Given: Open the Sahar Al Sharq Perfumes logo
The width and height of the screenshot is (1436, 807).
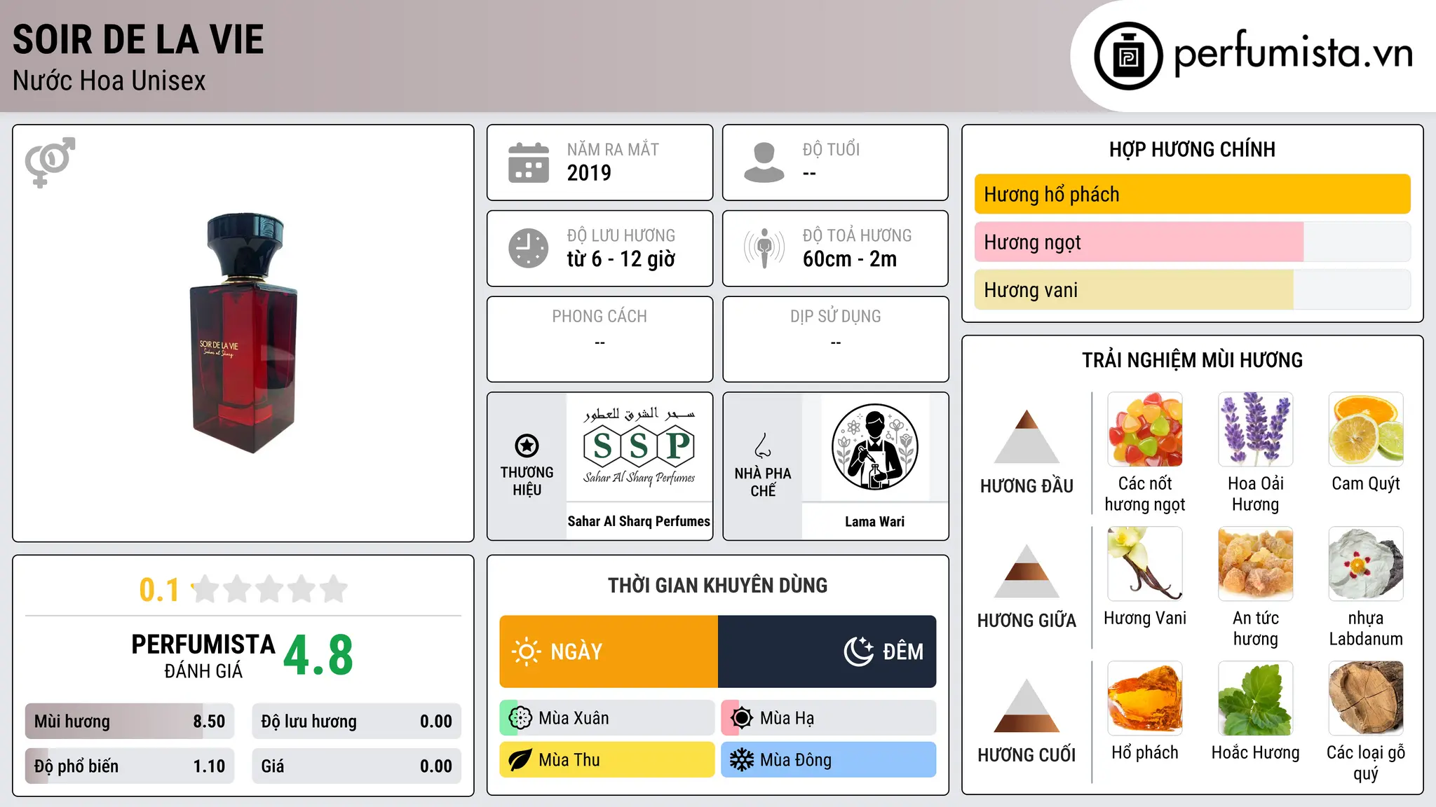Looking at the screenshot, I should point(639,446).
